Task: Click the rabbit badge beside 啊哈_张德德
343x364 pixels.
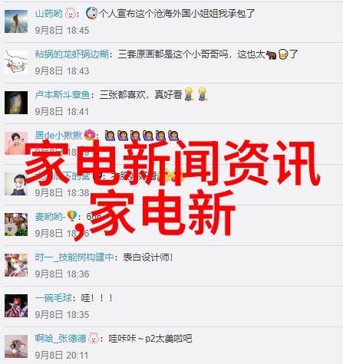Action: (x=94, y=338)
